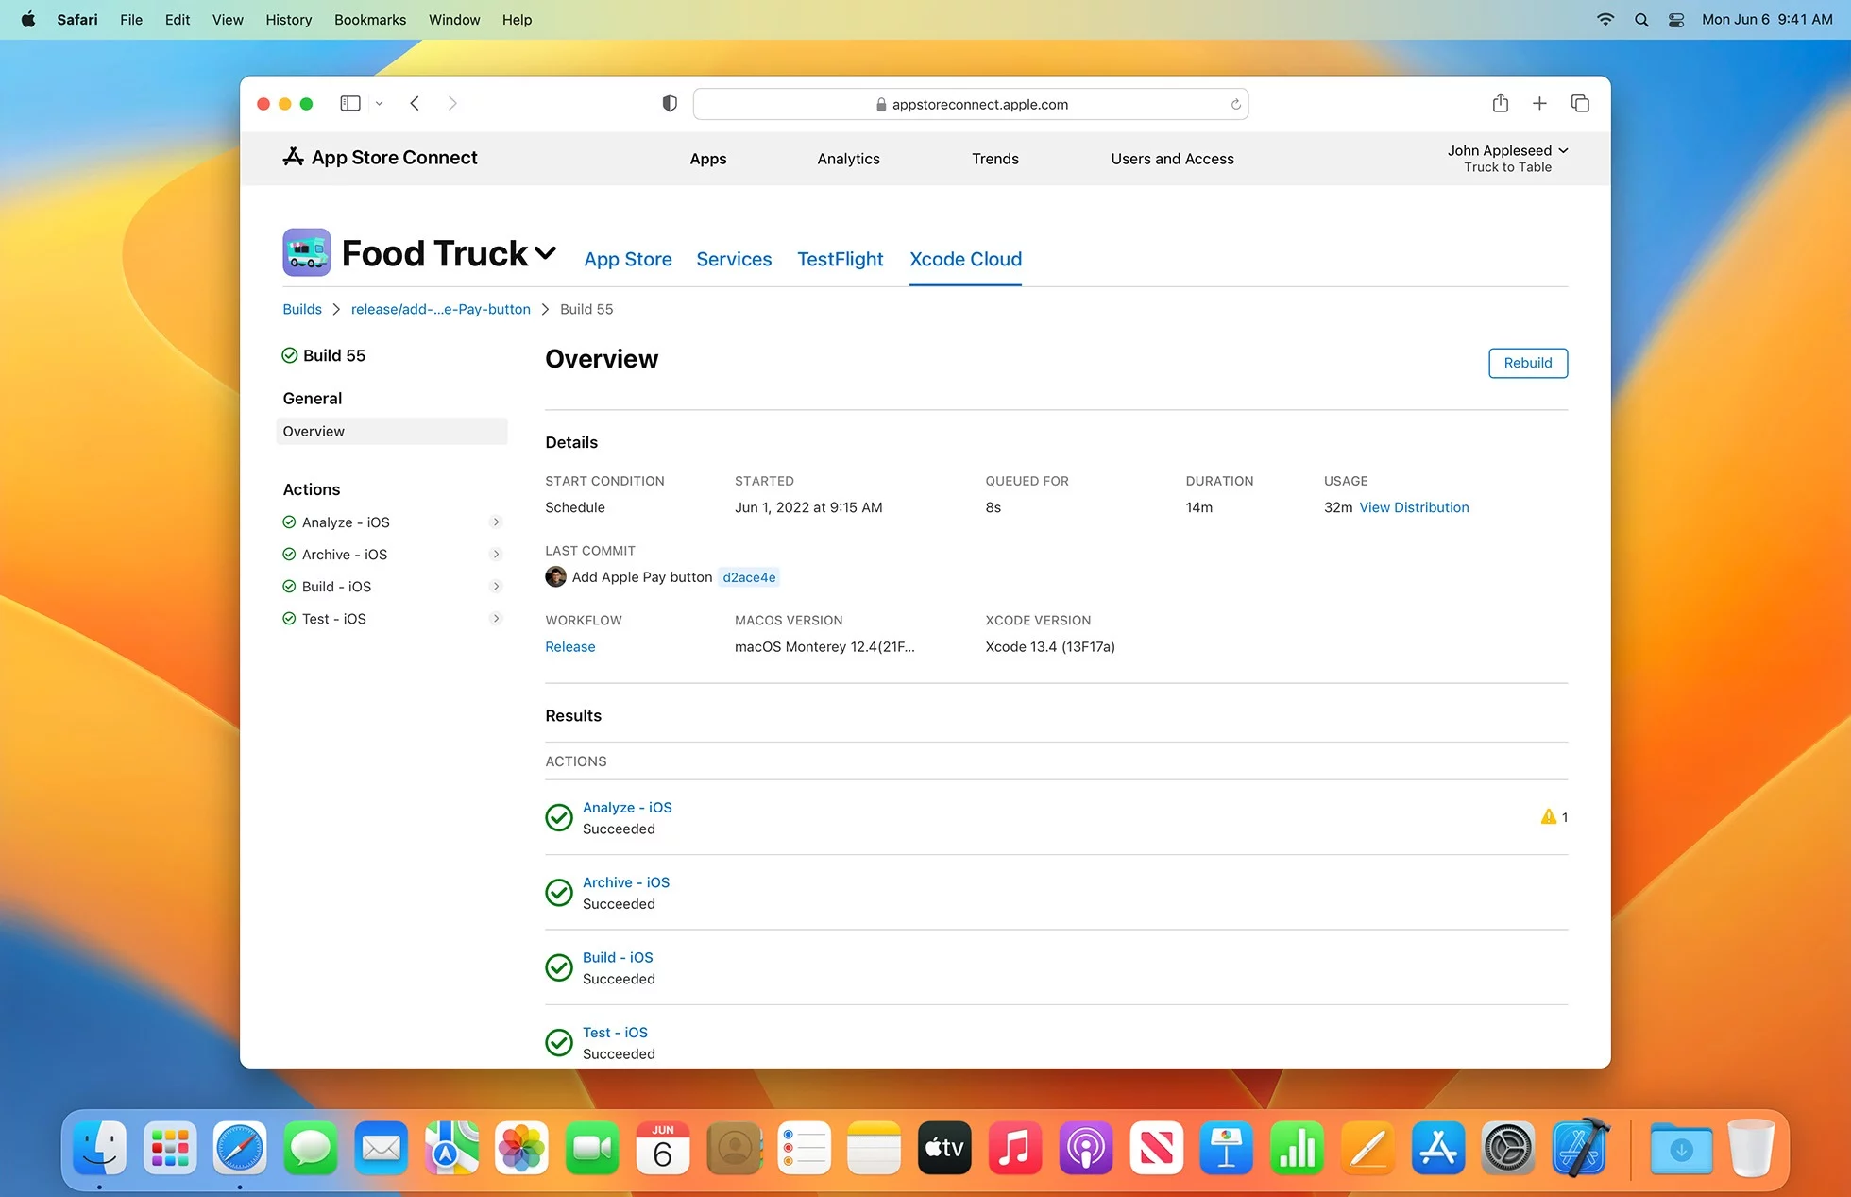The height and width of the screenshot is (1197, 1851).
Task: Open Archive - iOS result link
Action: coord(626,882)
